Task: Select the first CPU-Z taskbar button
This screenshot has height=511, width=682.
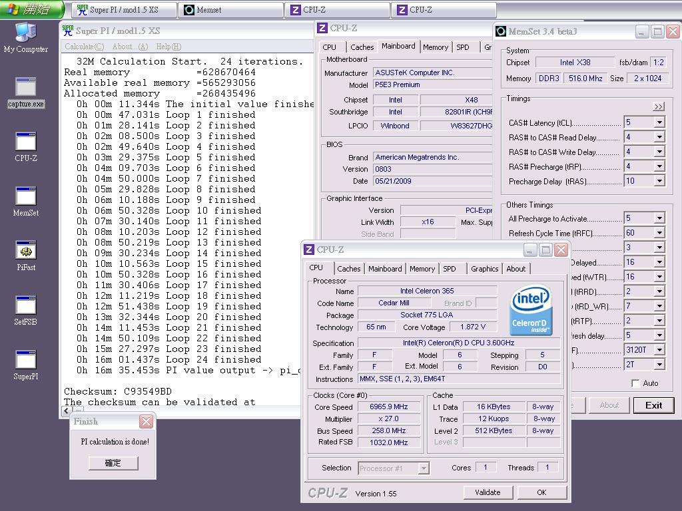Action: click(337, 10)
